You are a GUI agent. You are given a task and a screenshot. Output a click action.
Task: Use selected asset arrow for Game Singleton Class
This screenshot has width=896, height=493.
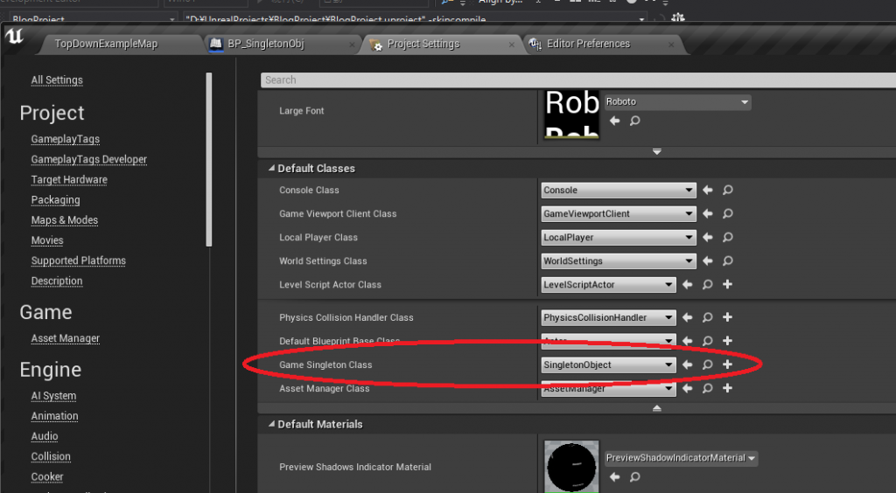(688, 365)
